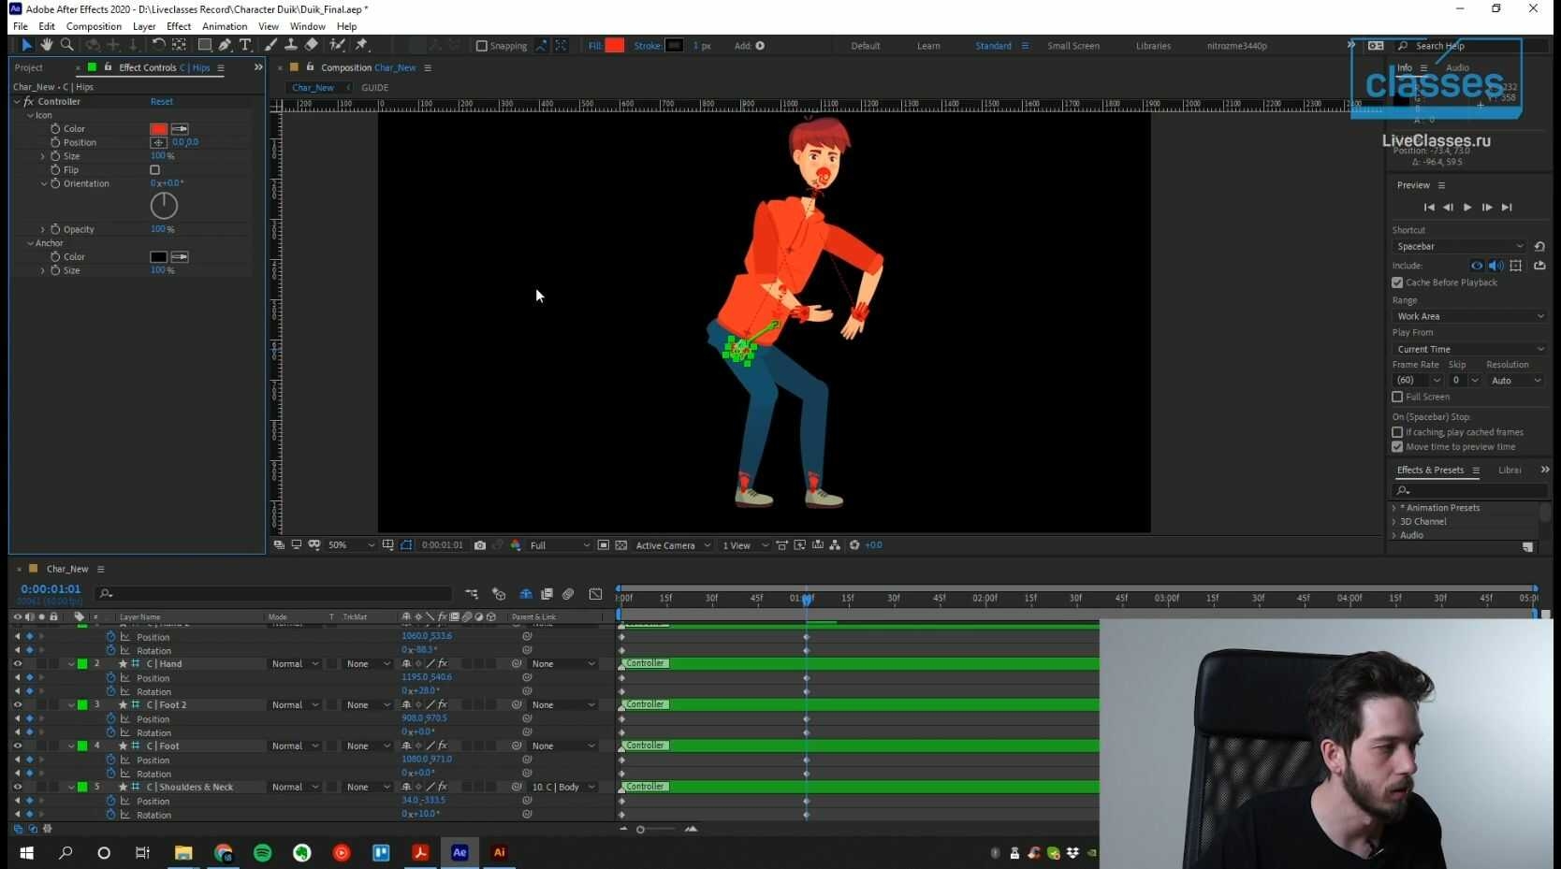Click the Show Channel color icon
Image resolution: width=1561 pixels, height=869 pixels.
[516, 545]
